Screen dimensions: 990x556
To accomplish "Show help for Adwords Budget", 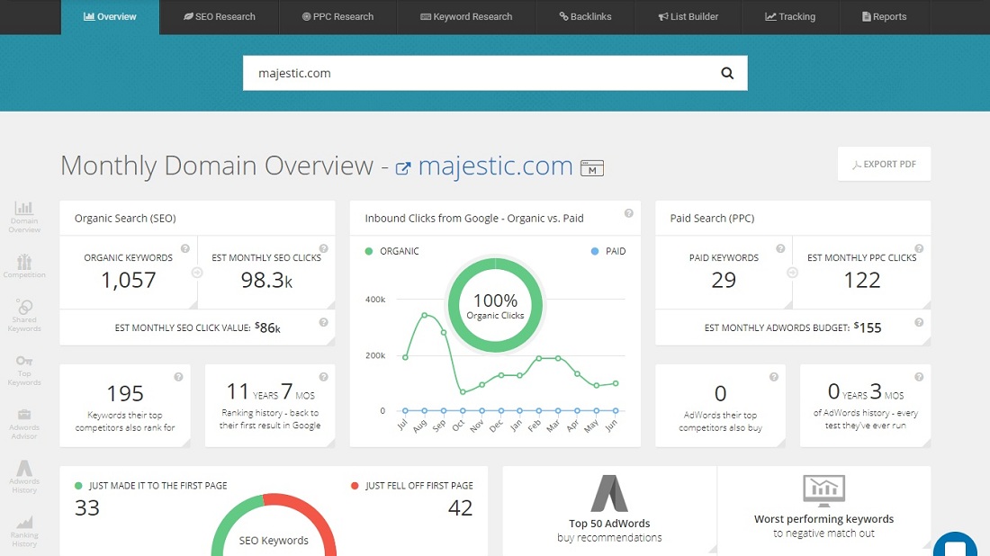I will 919,322.
